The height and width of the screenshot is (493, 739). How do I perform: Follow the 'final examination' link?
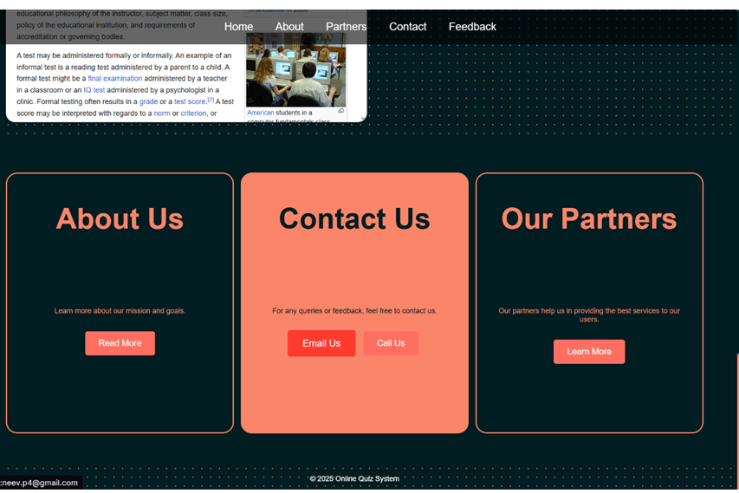pos(115,78)
